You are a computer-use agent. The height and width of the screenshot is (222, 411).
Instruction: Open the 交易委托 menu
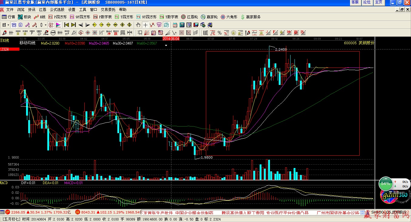click(108, 10)
